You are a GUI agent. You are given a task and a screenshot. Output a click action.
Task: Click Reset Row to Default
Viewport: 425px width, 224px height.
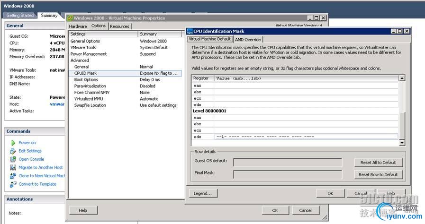point(378,174)
